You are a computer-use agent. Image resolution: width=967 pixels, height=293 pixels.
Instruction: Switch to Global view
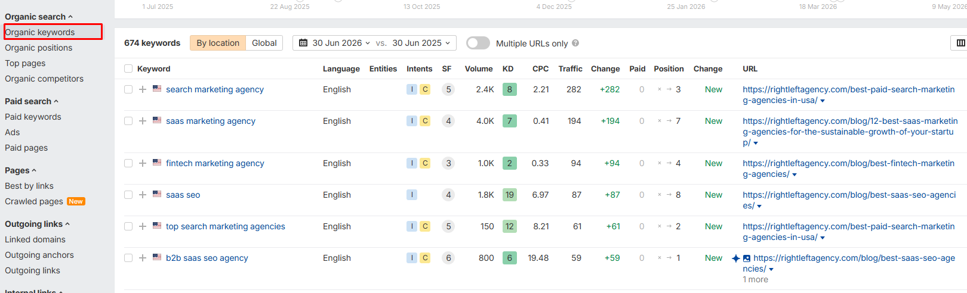(x=264, y=43)
